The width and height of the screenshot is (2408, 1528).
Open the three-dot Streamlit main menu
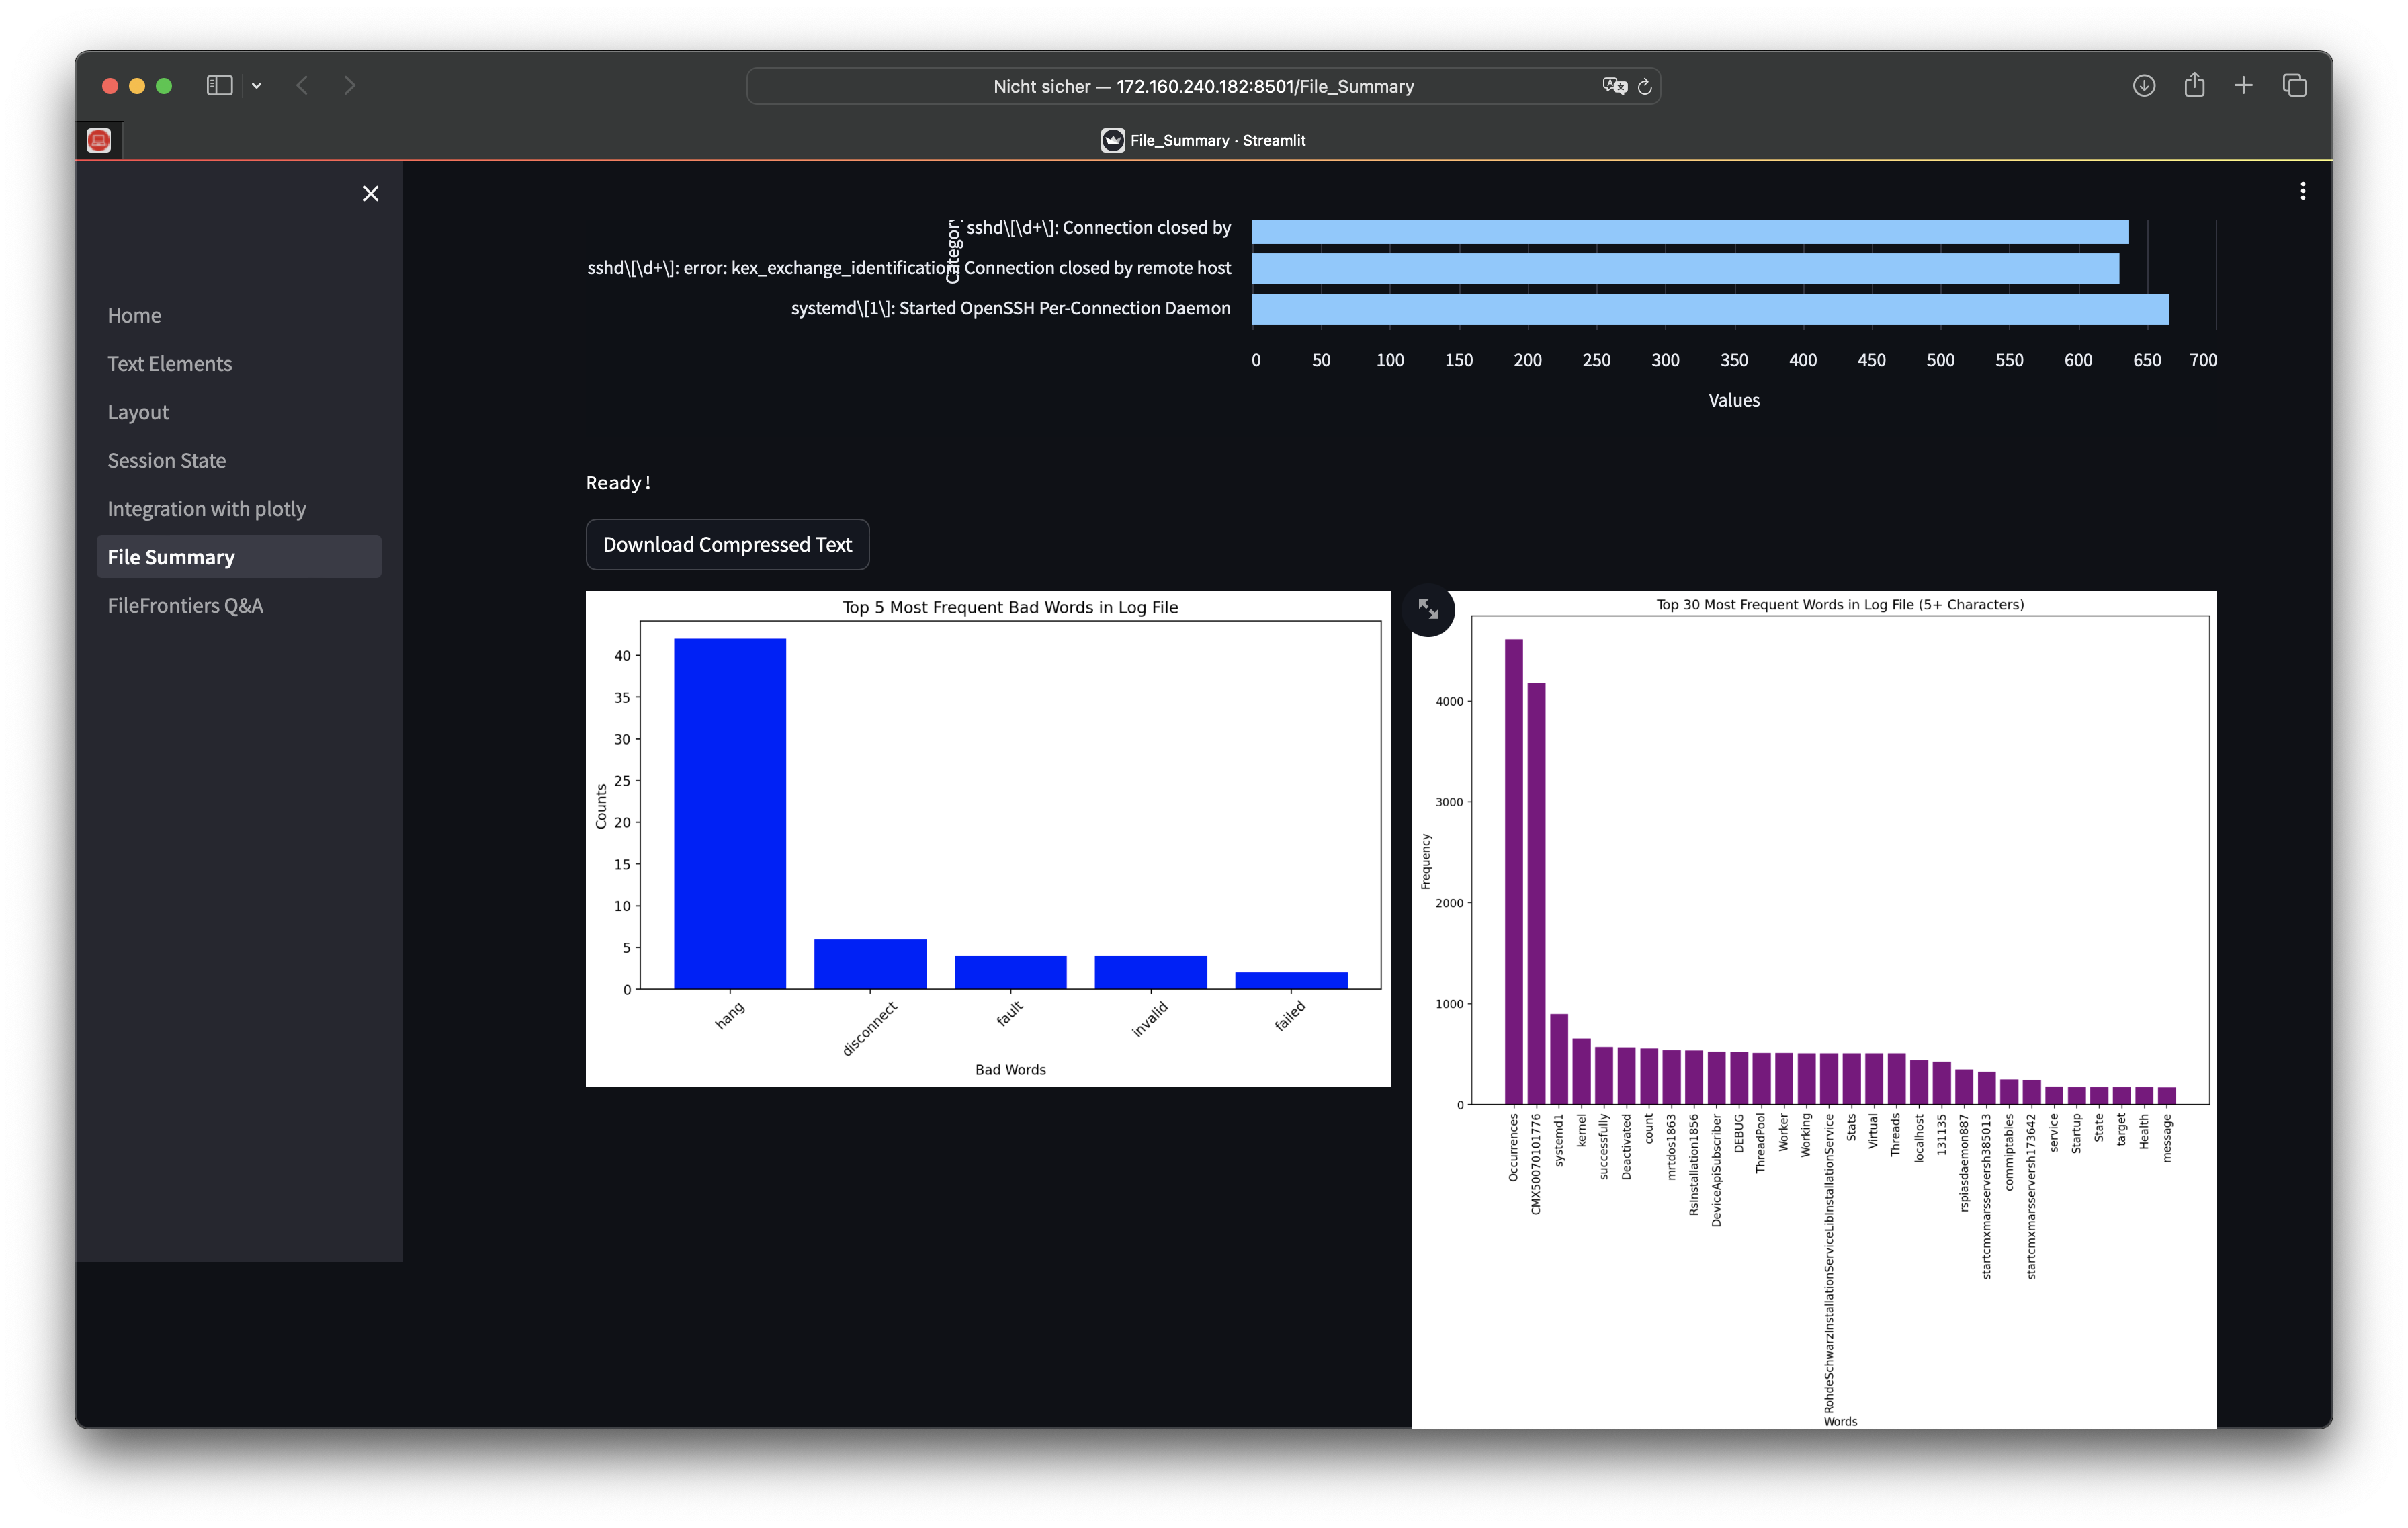pyautogui.click(x=2302, y=191)
